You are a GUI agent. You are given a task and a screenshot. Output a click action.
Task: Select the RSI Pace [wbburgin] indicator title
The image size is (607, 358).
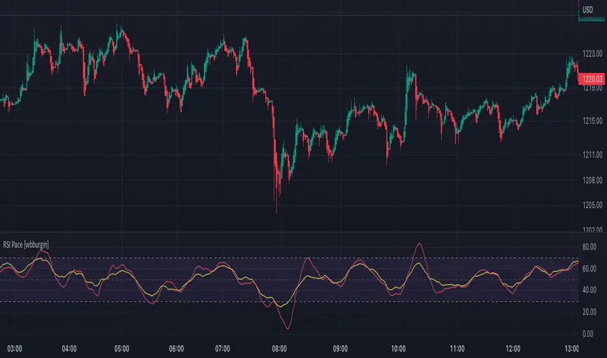[x=26, y=244]
